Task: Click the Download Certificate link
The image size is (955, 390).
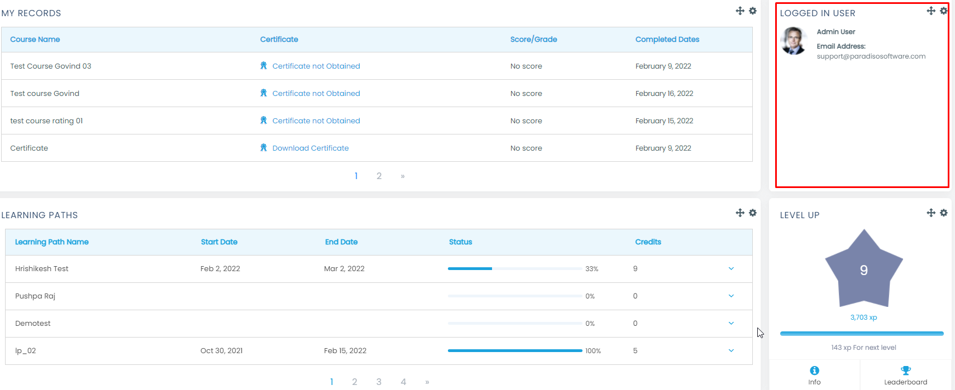Action: tap(310, 148)
